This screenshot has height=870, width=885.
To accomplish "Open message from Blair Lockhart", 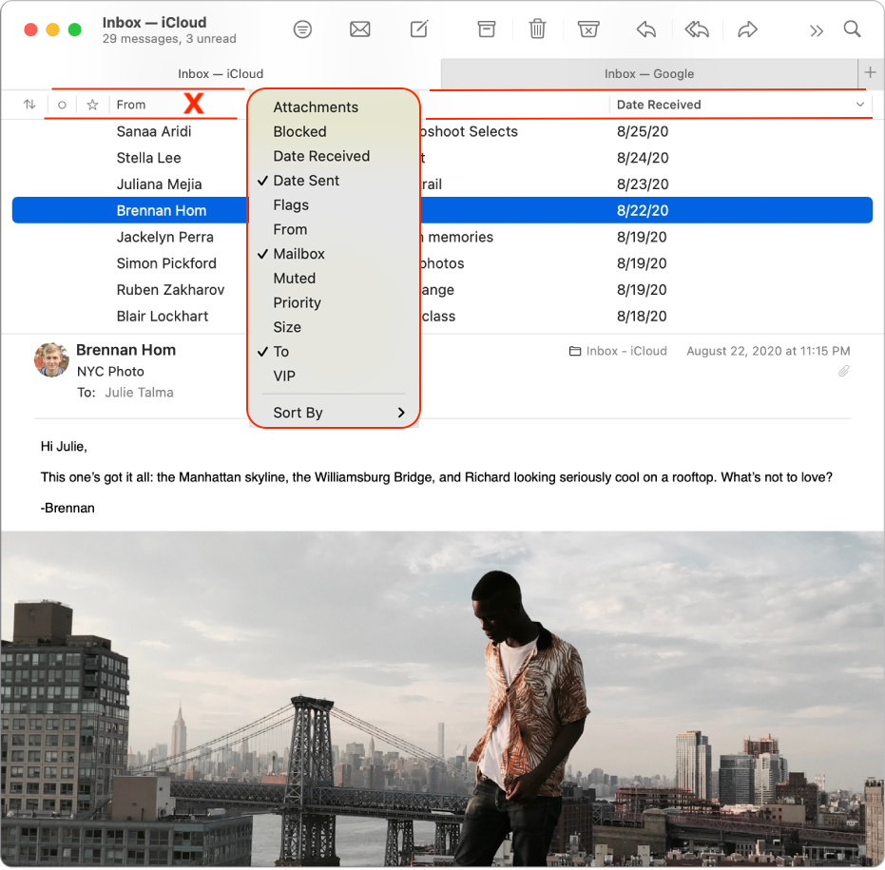I will (x=442, y=317).
